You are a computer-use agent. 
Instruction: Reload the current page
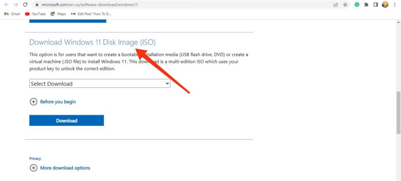pos(25,5)
